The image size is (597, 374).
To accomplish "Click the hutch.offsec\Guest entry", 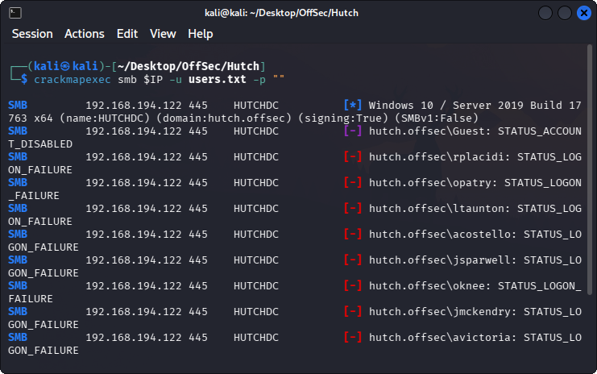I will coord(430,131).
